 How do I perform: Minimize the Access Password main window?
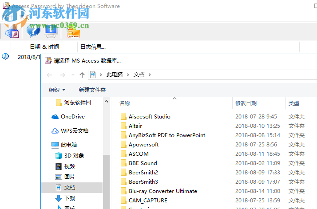click(x=297, y=6)
